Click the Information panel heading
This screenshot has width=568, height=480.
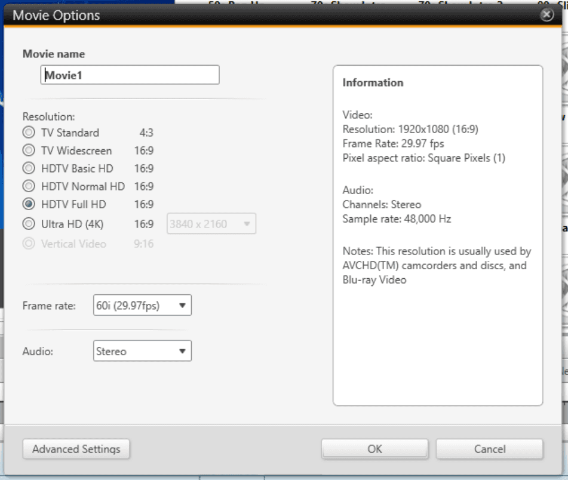tap(373, 82)
